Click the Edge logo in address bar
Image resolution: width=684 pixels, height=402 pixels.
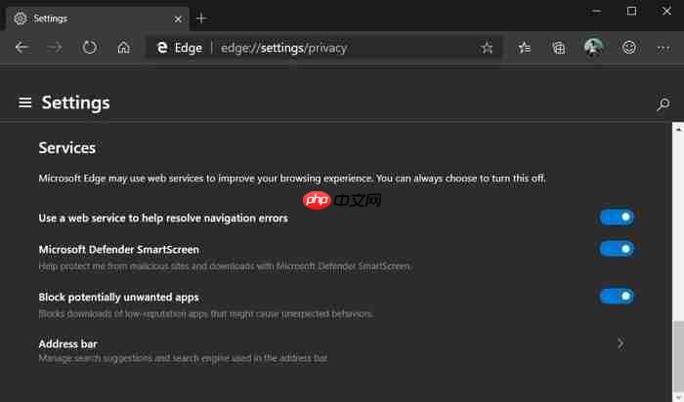point(162,48)
